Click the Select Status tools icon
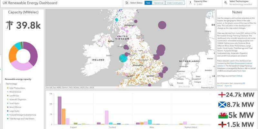Viewport: 258px width, 129px height. 127,3
